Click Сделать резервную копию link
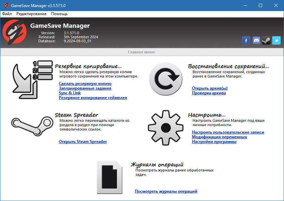The image size is (284, 201). tap(84, 83)
